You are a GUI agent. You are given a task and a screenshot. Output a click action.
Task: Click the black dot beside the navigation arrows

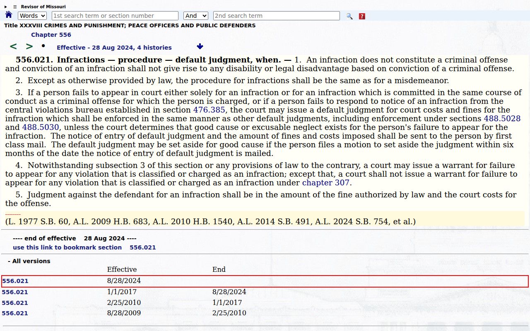click(43, 46)
